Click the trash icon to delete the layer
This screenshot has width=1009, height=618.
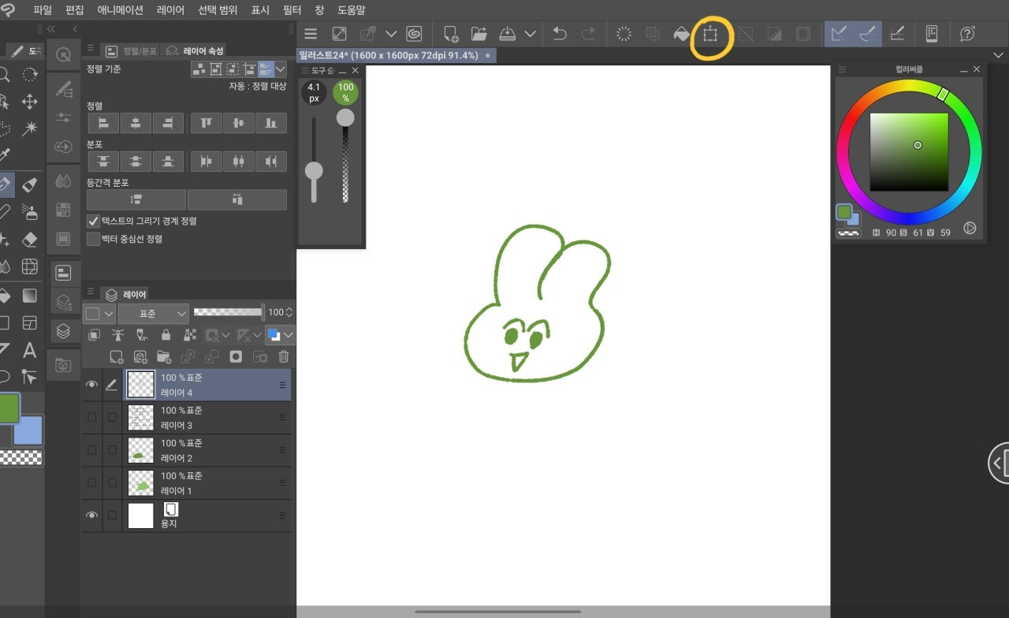pyautogui.click(x=282, y=356)
